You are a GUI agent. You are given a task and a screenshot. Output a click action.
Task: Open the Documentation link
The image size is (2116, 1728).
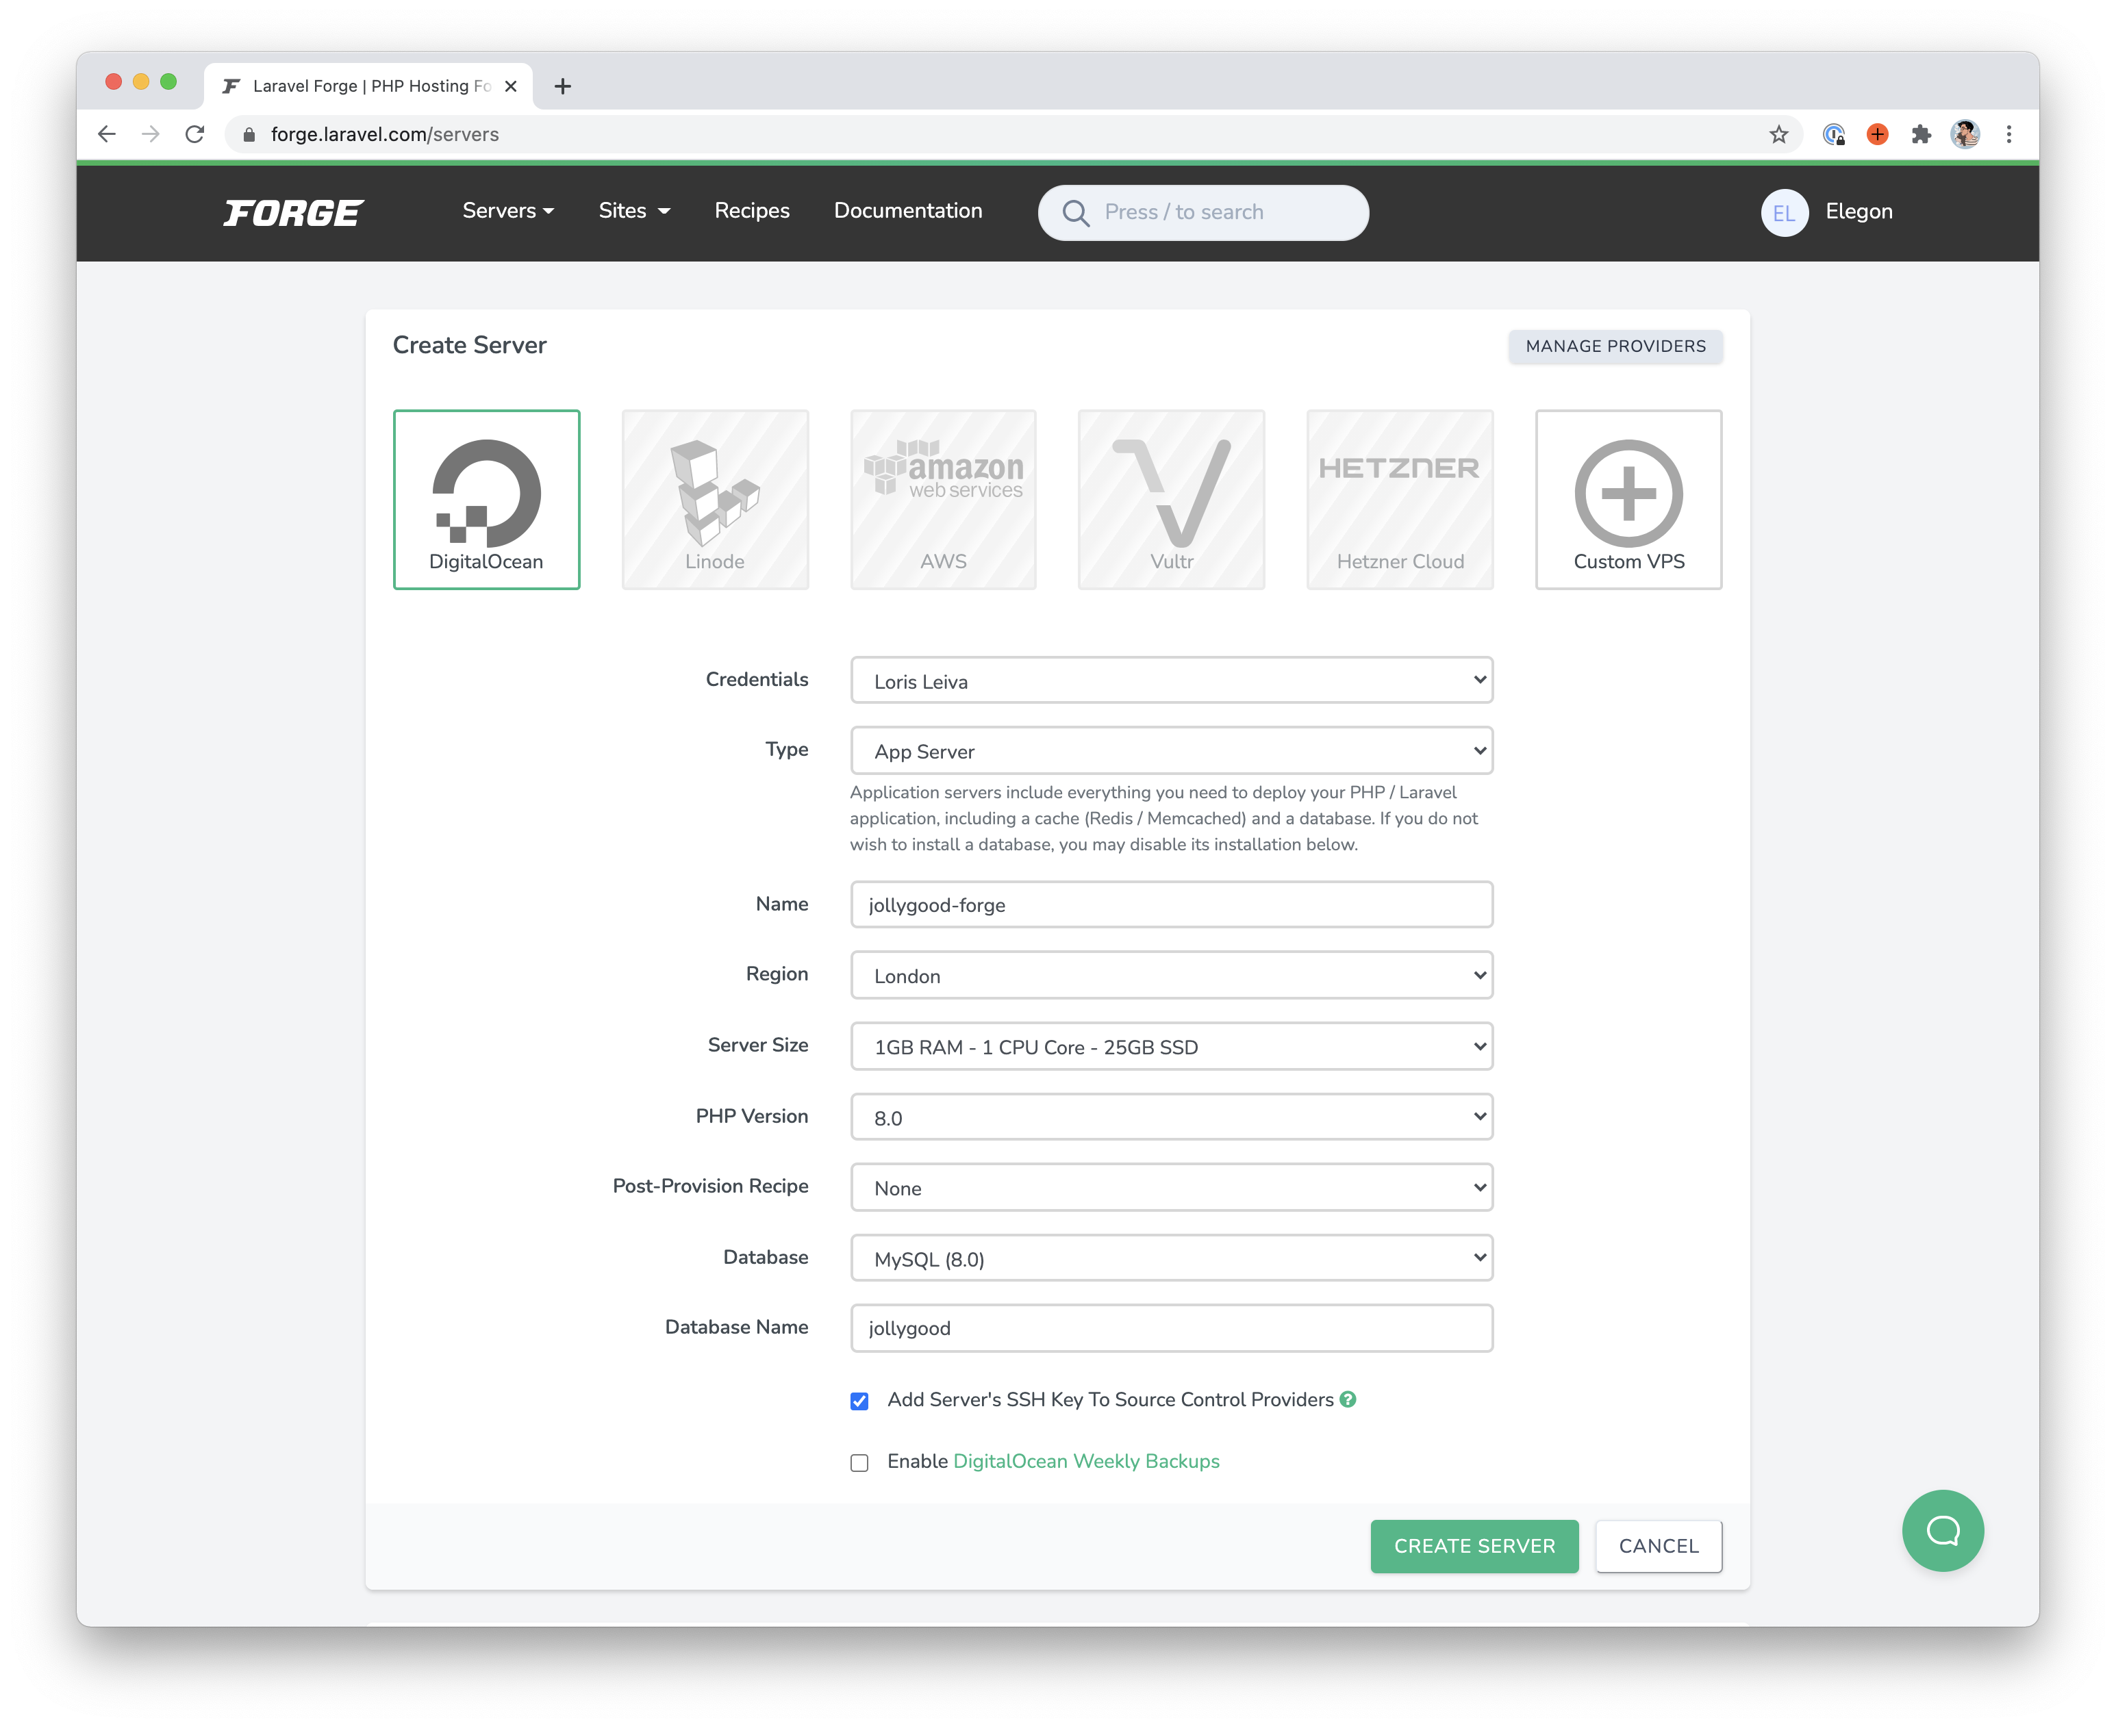click(x=907, y=211)
